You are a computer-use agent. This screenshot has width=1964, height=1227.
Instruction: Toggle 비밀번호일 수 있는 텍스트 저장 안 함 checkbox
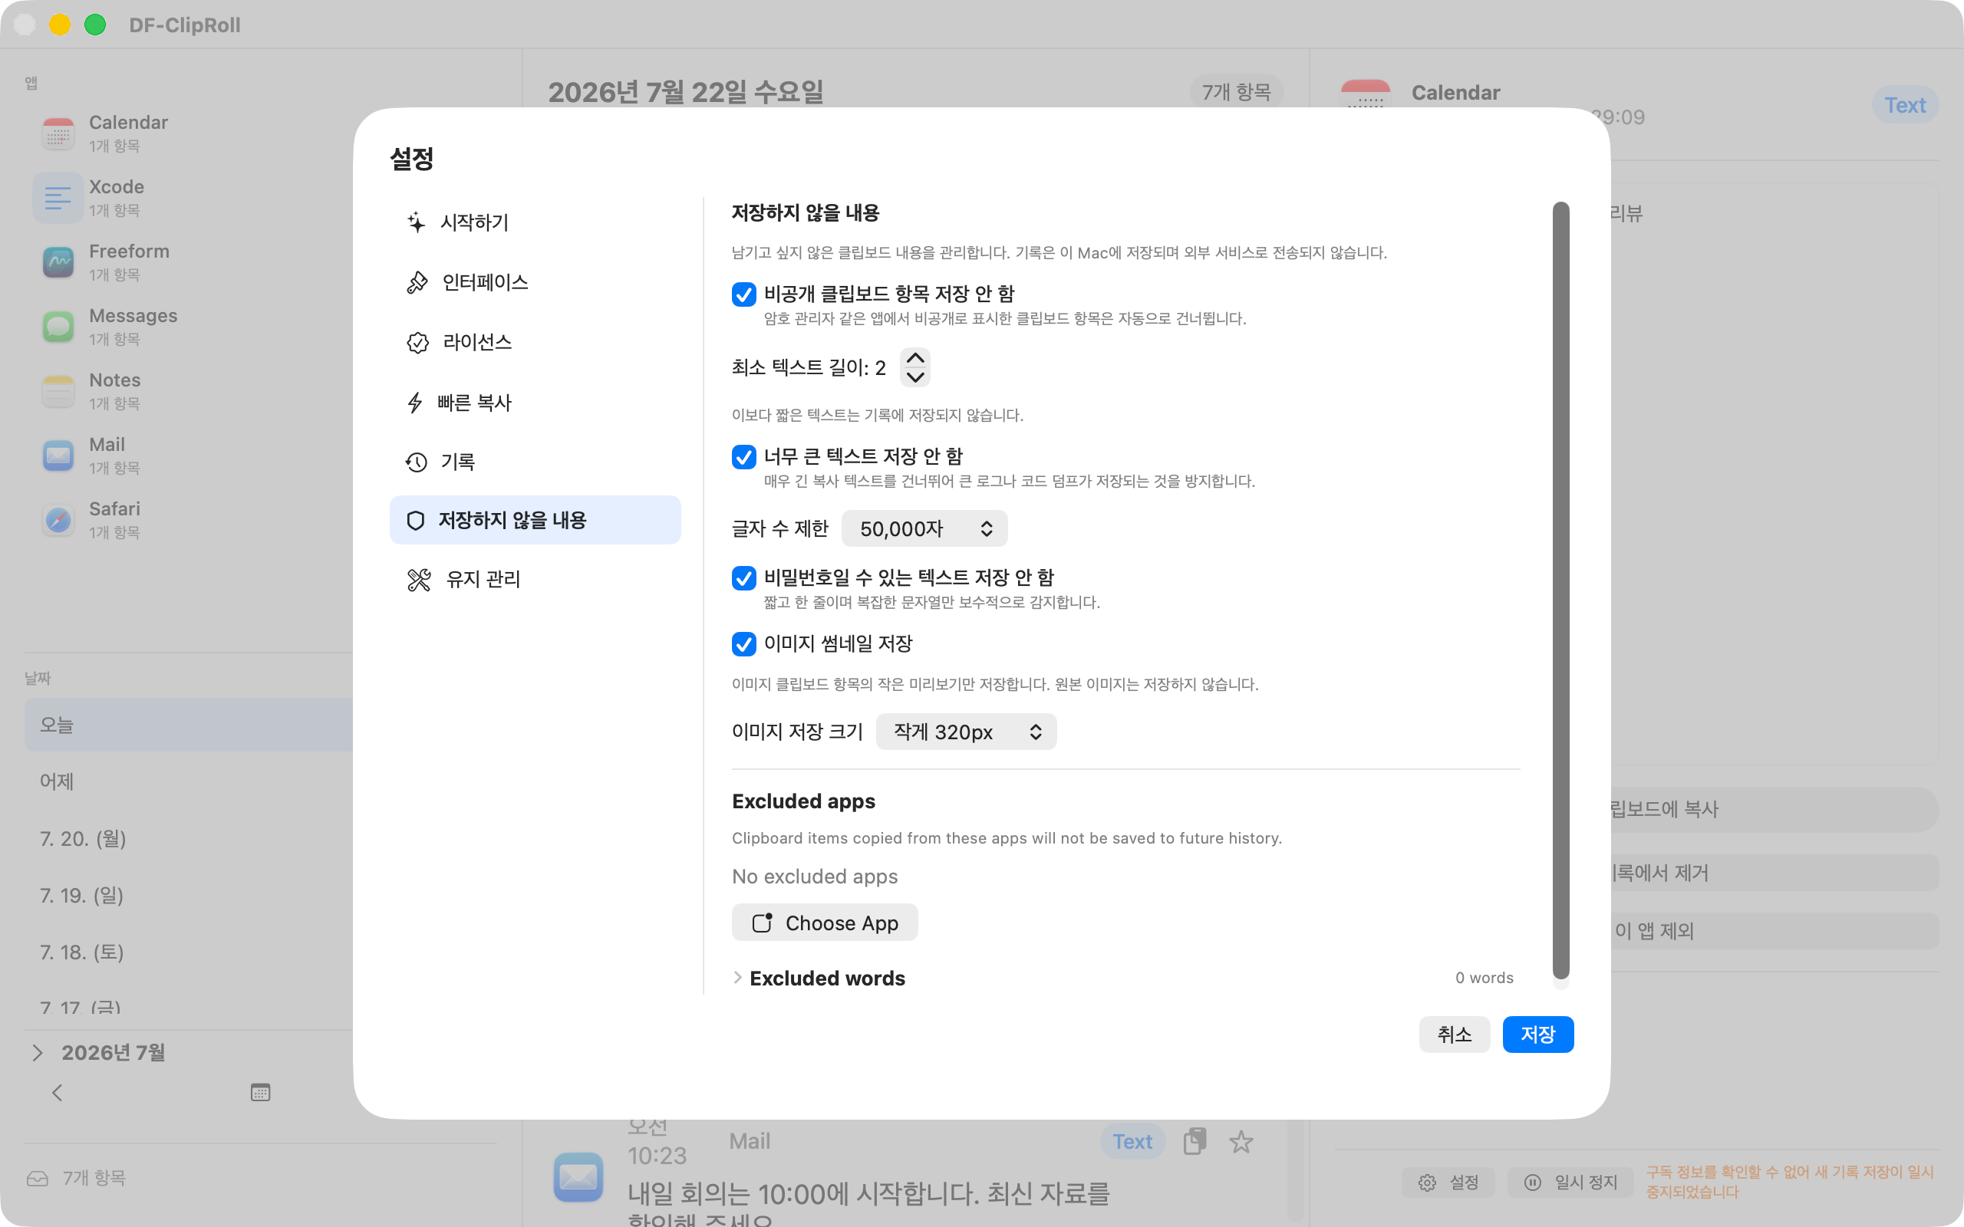(743, 577)
